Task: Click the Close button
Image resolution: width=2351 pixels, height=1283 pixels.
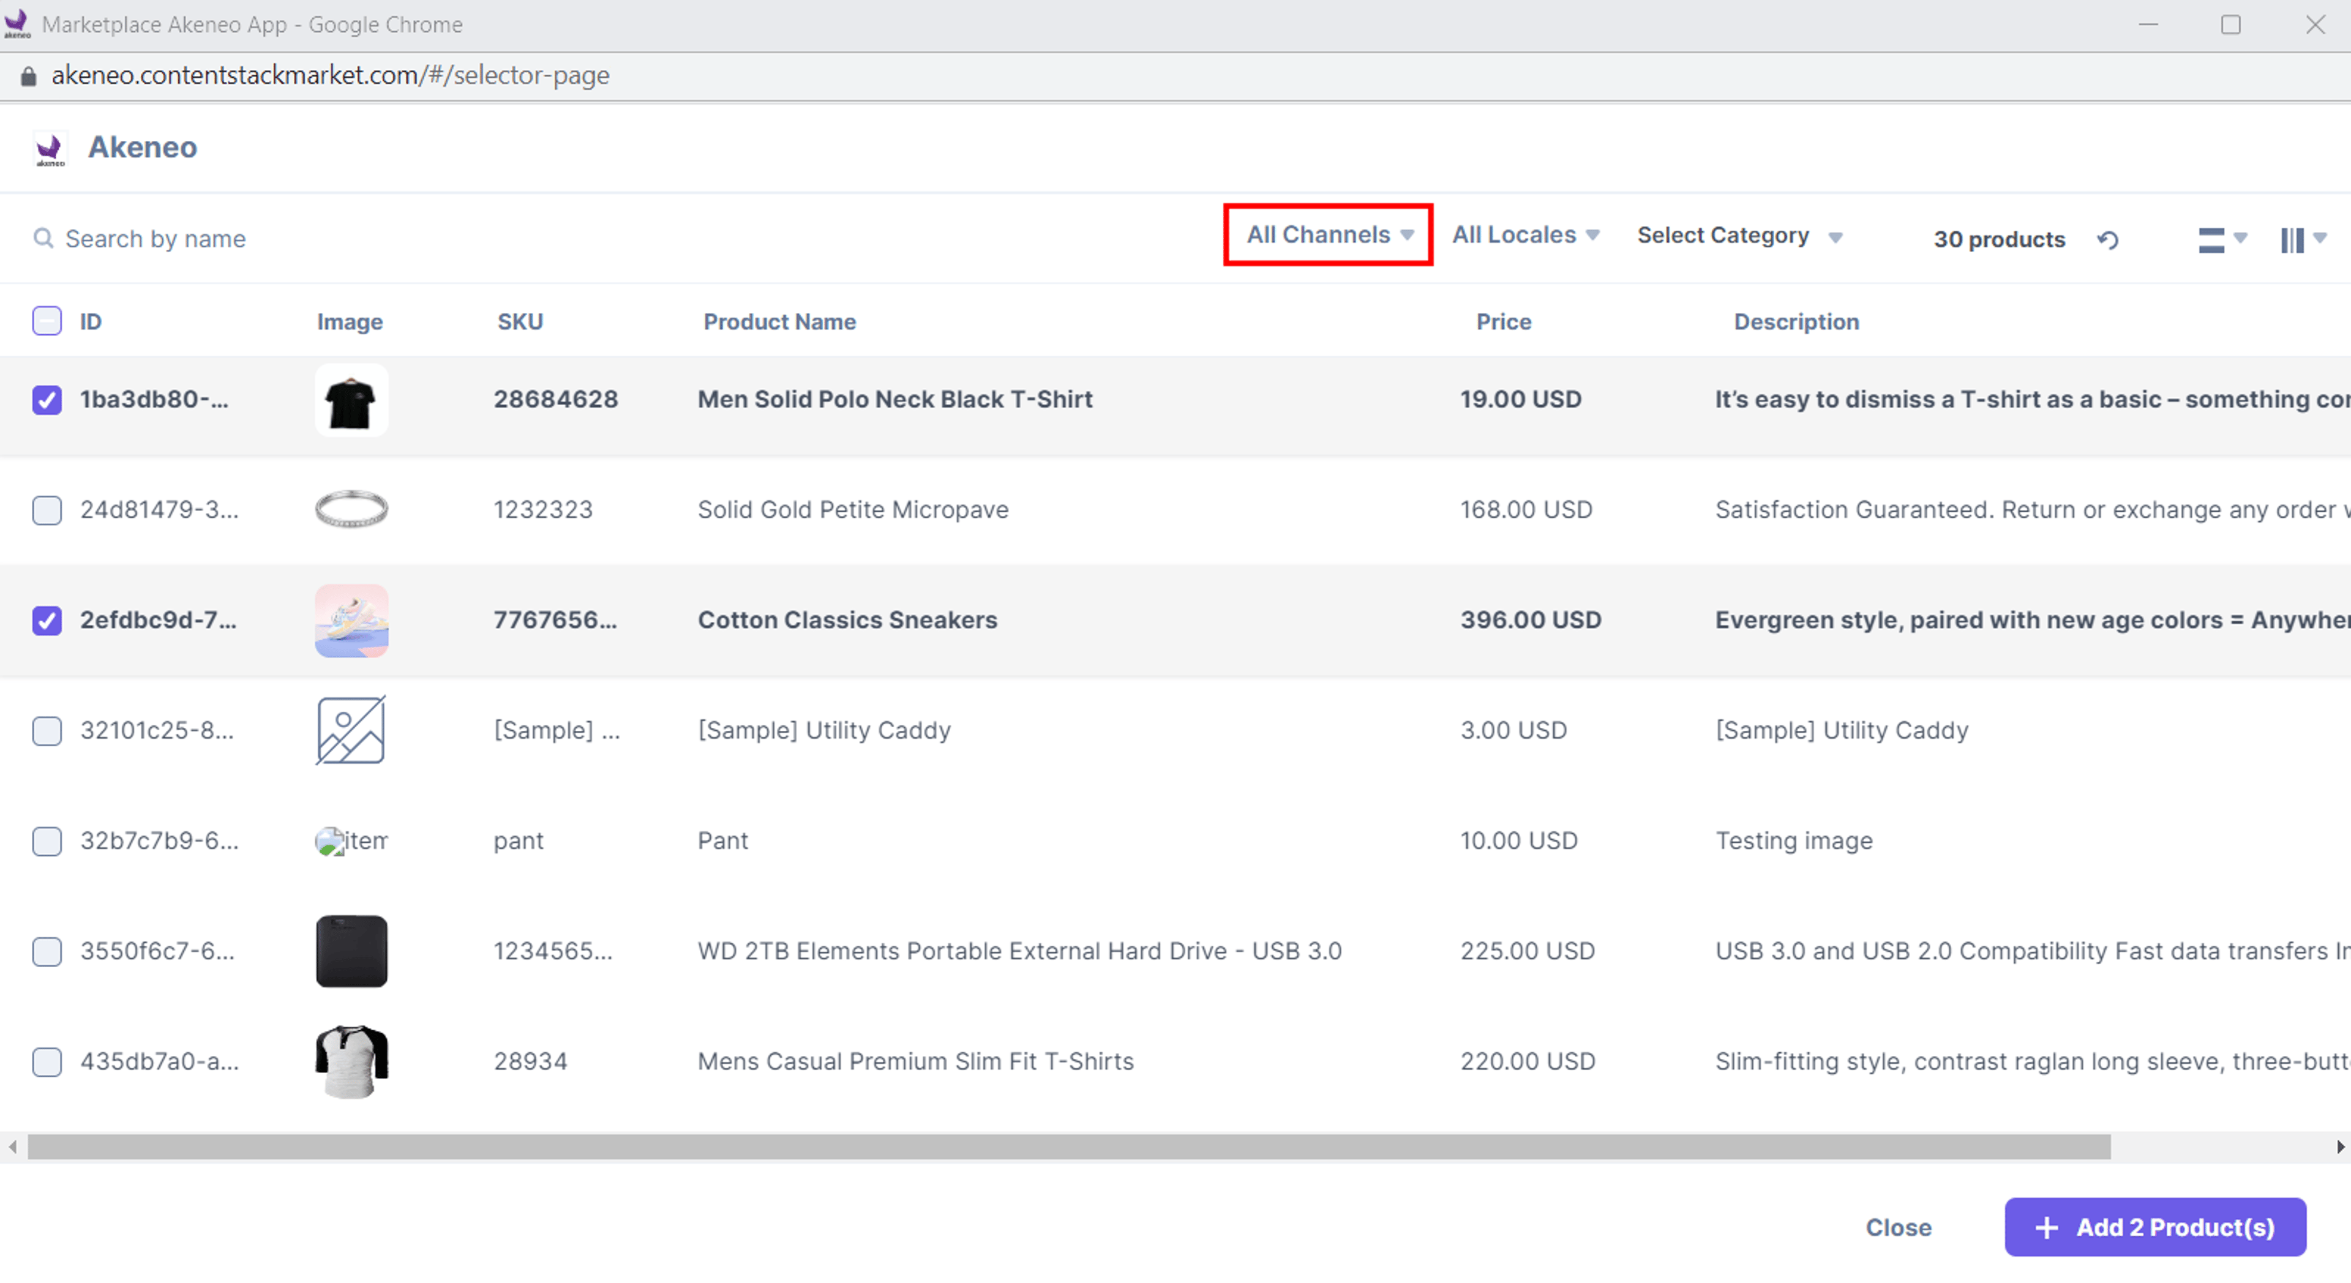Action: (x=1899, y=1227)
